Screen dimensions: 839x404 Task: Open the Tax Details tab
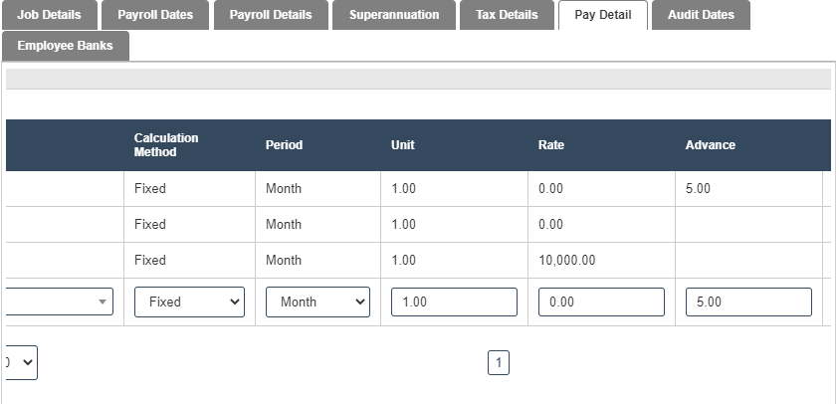[x=507, y=15]
